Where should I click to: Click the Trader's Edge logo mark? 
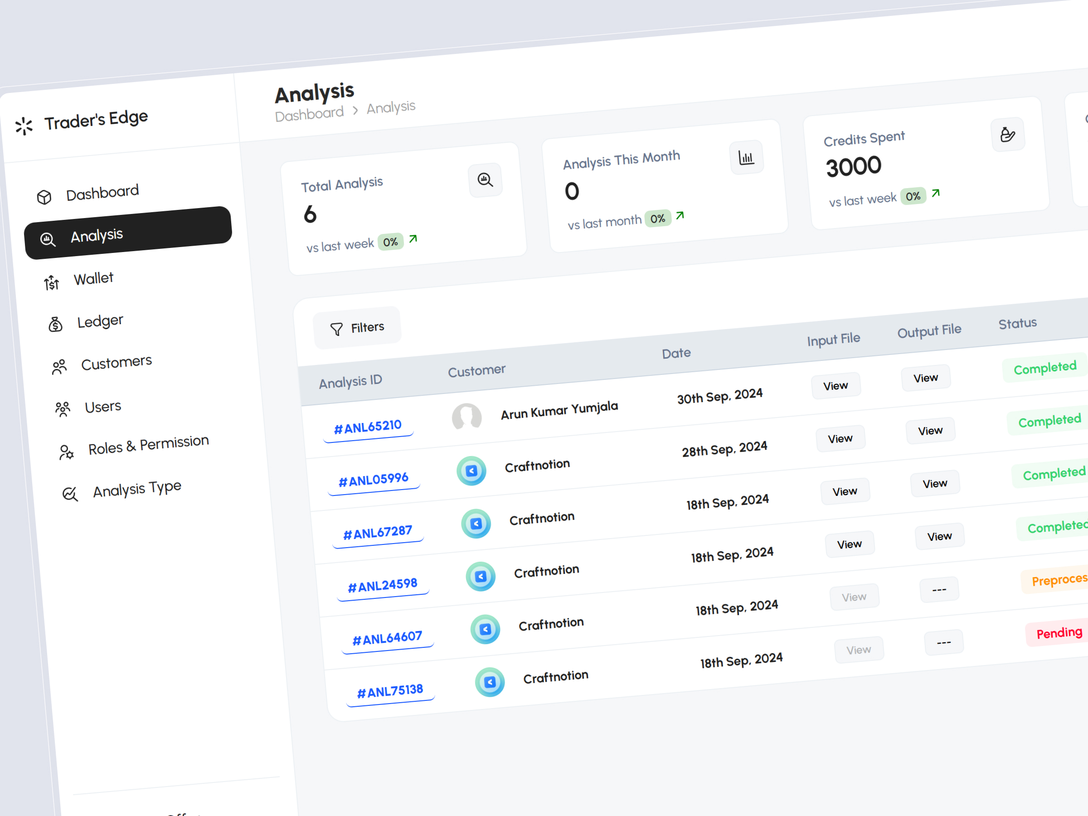tap(24, 126)
